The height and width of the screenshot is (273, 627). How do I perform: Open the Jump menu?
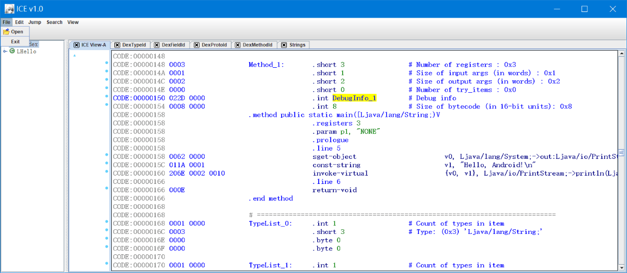[35, 22]
